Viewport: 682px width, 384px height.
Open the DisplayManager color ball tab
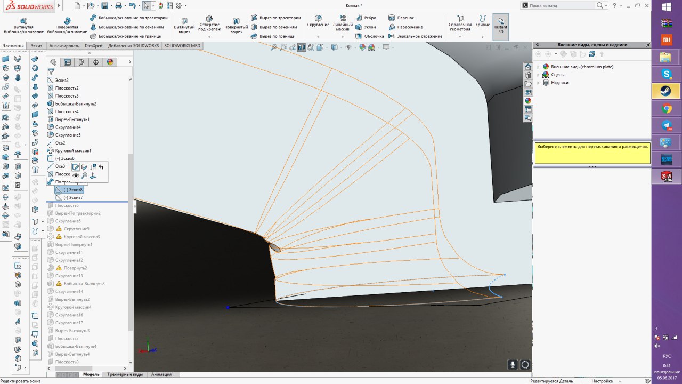tap(110, 62)
